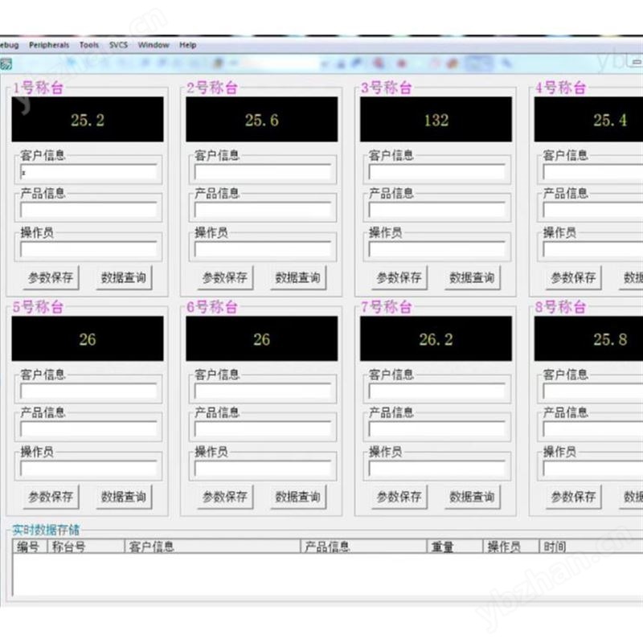Click 参数保存 under 7号称台
The width and height of the screenshot is (643, 643).
(x=399, y=497)
